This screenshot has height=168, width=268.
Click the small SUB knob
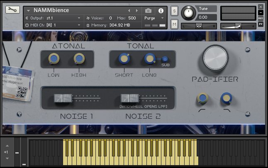165,59
